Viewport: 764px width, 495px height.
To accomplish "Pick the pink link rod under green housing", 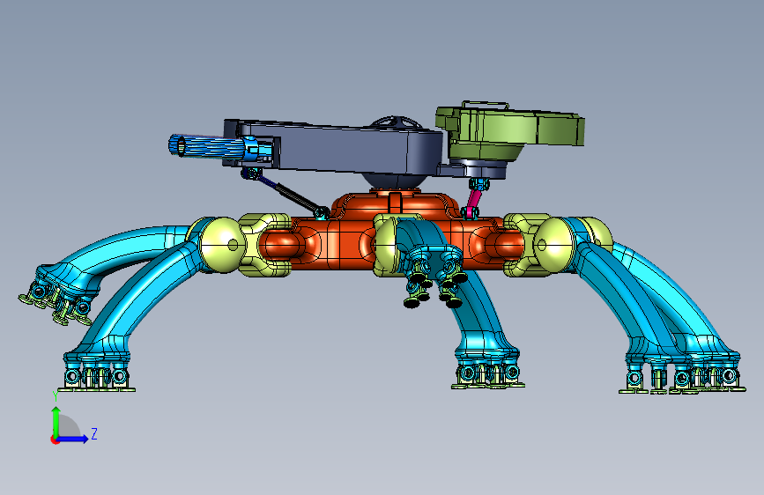I will coord(472,201).
